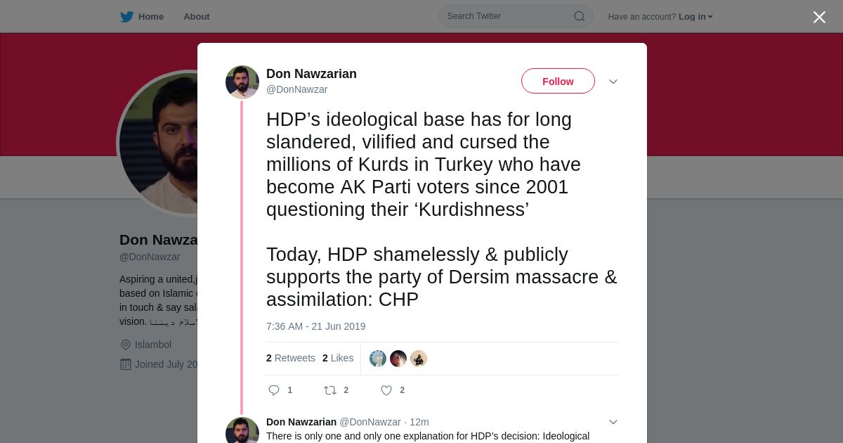The height and width of the screenshot is (443, 843).
Task: View the 2 Retweets list
Action: 291,358
